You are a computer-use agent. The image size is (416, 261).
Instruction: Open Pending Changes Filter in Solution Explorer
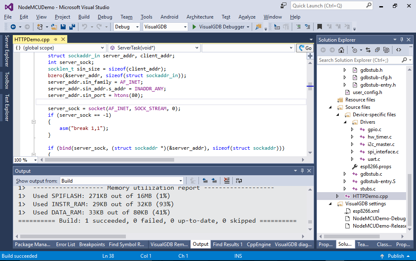(355, 50)
